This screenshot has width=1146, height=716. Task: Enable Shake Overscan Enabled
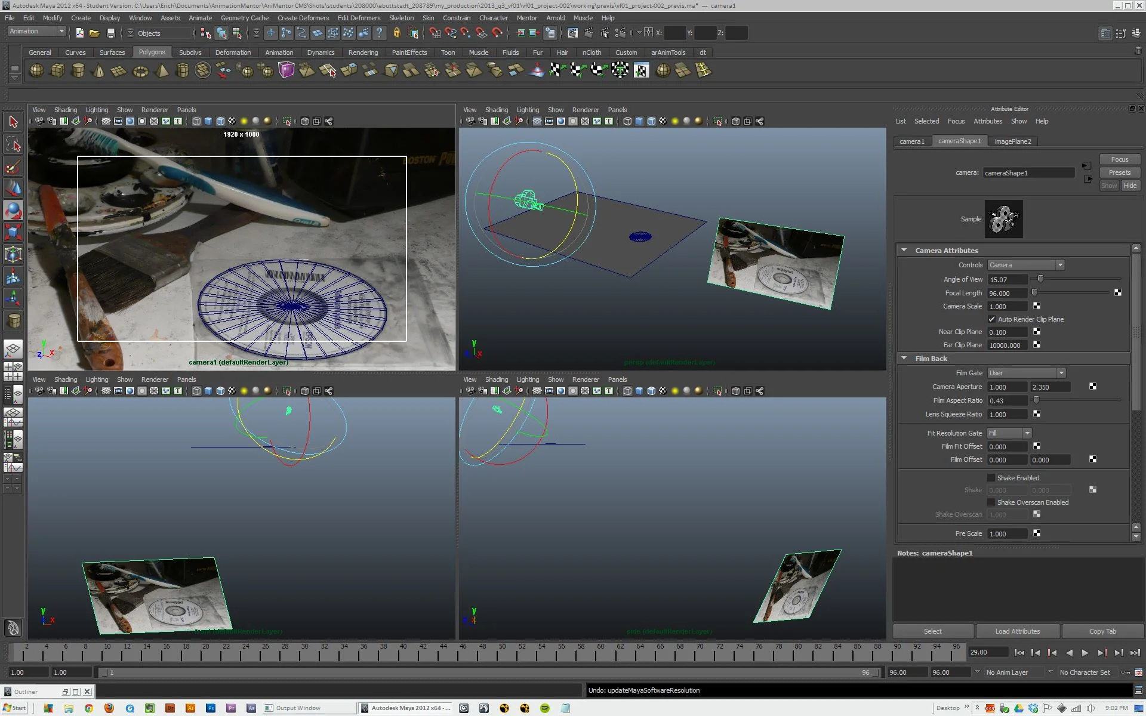click(991, 502)
